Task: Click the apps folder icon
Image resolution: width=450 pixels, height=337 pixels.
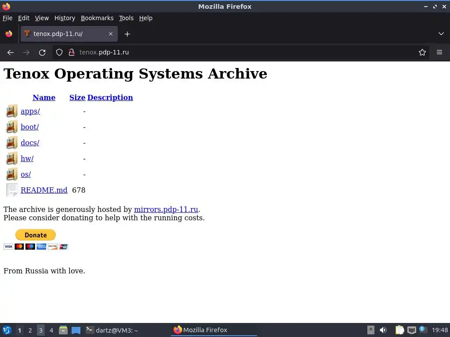Action: (12, 111)
